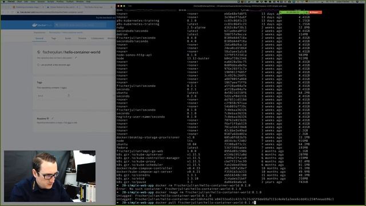Image resolution: width=366 pixels, height=206 pixels.
Task: Click the Docker Hub whale logo
Action: 35,25
